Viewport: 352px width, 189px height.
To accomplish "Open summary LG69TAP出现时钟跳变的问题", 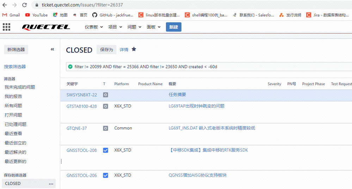I will 197,106.
